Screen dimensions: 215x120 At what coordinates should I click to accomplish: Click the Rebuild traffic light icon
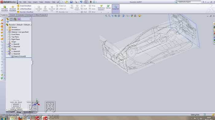91,2
